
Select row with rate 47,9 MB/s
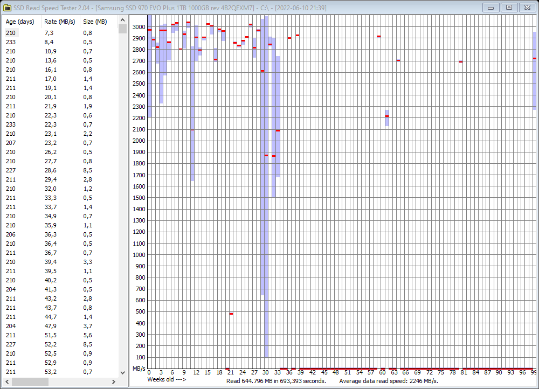[x=60, y=326]
